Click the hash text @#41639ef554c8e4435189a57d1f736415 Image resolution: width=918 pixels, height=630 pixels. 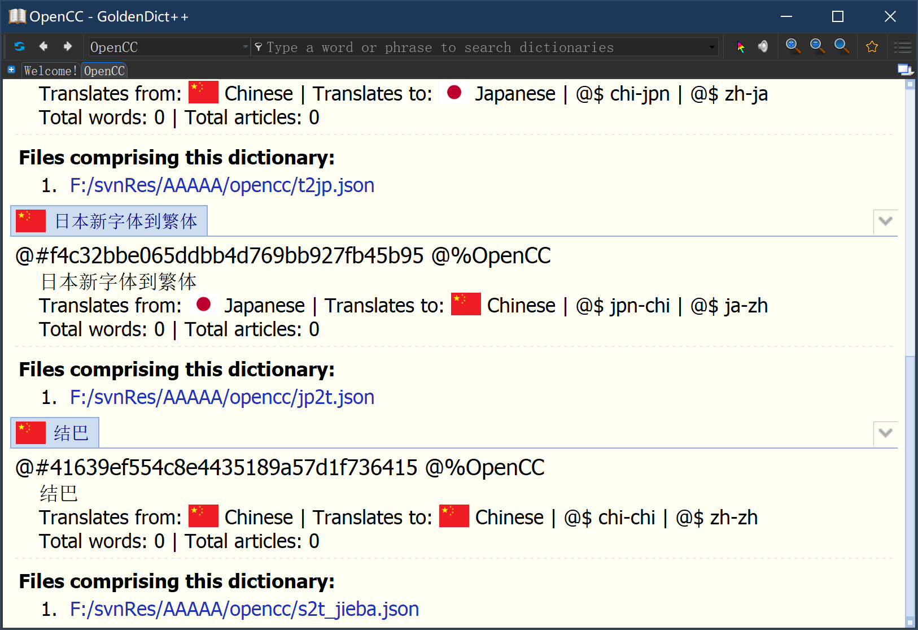pyautogui.click(x=217, y=468)
